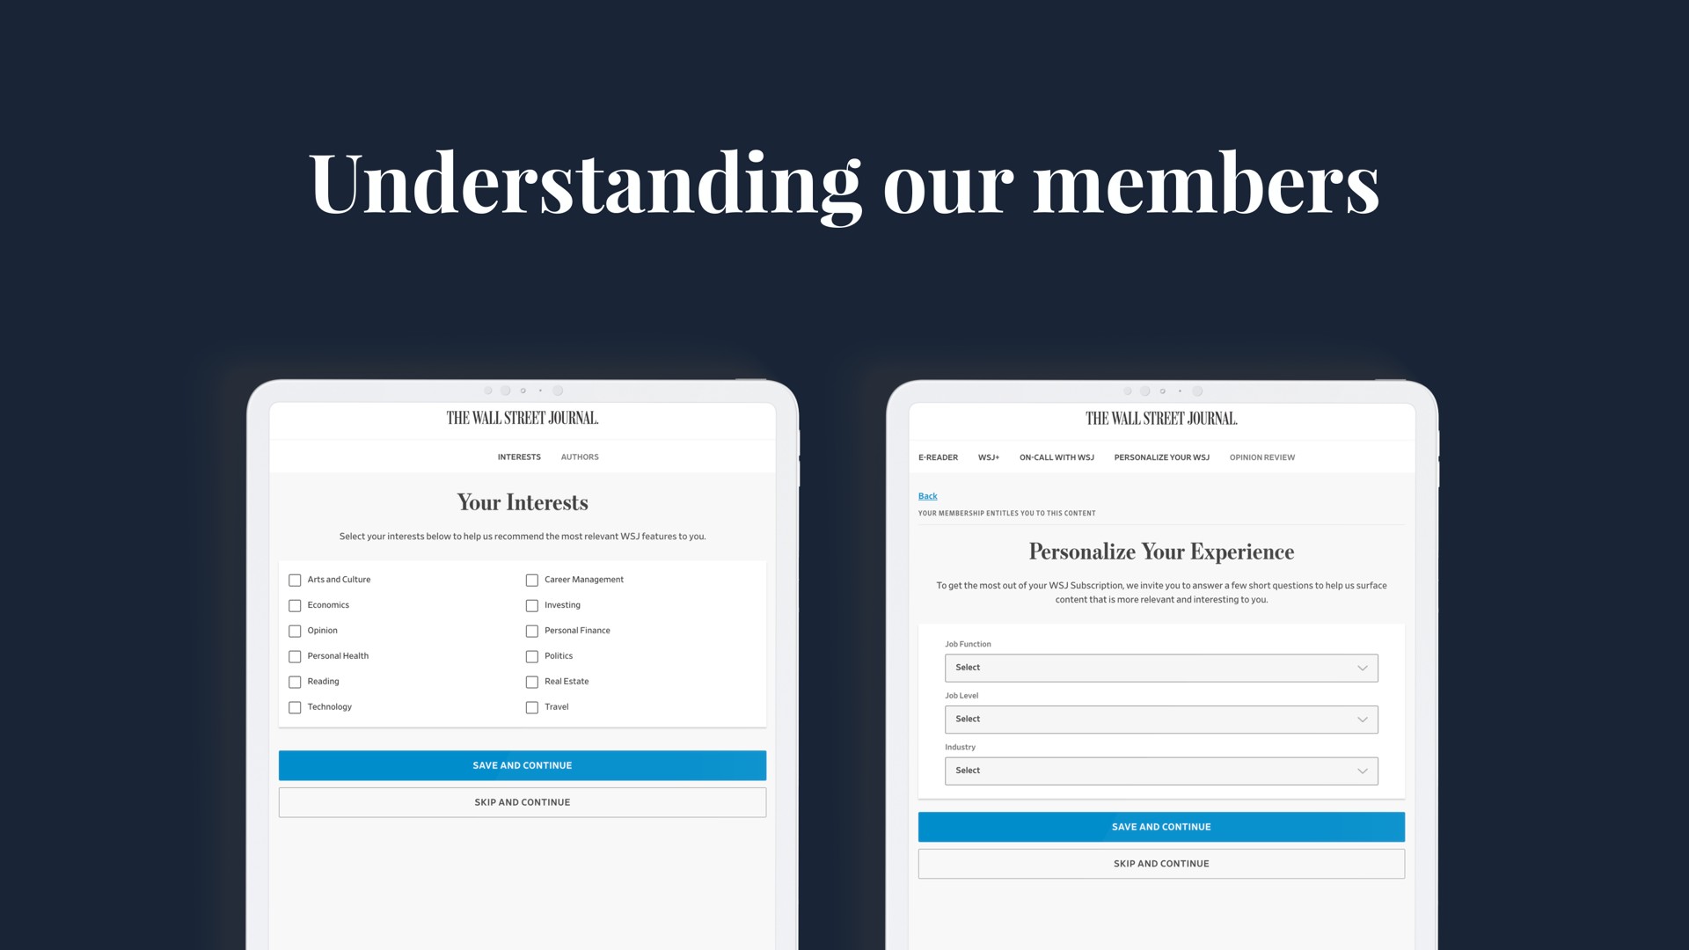Select the OPINION REVIEW tab
The height and width of the screenshot is (950, 1689).
pos(1263,456)
